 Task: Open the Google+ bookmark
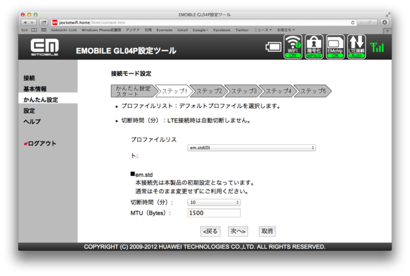201,30
